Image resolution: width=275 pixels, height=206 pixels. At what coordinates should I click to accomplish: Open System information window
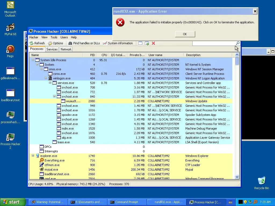pos(118,43)
